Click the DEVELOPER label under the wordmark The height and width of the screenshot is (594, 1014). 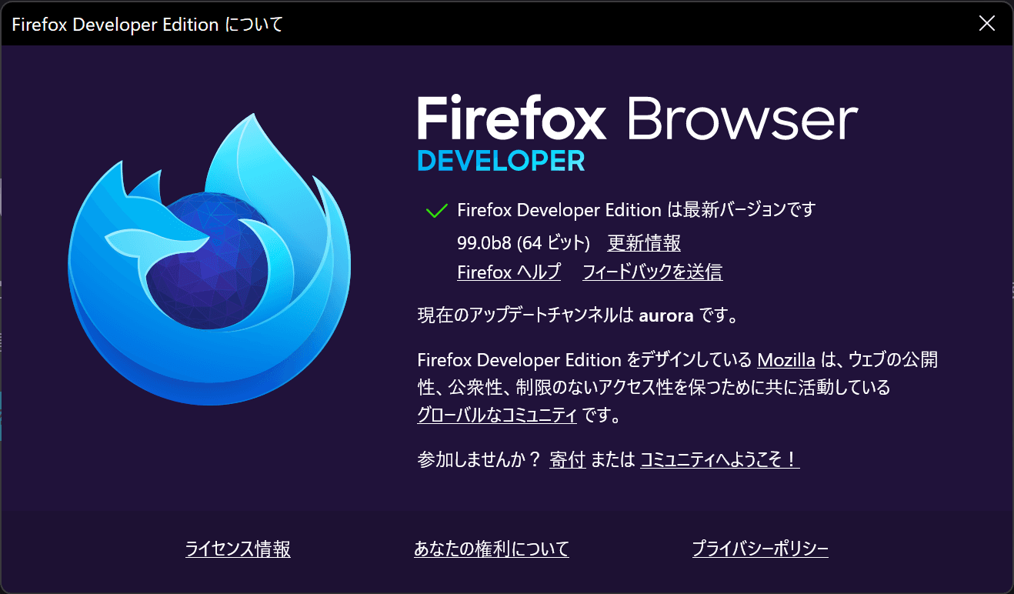[501, 161]
